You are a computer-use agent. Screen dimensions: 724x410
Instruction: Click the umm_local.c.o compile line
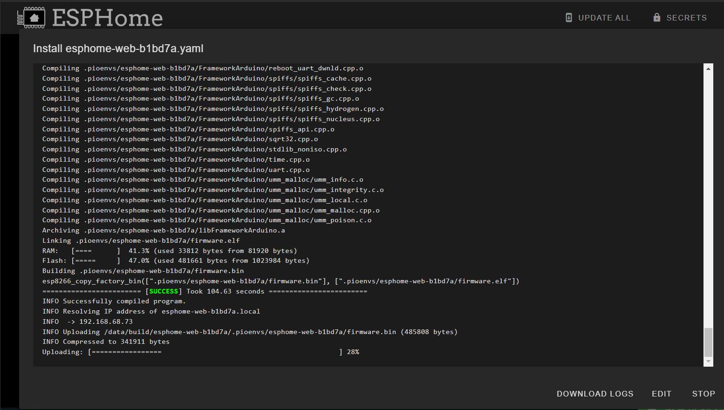[x=205, y=200]
